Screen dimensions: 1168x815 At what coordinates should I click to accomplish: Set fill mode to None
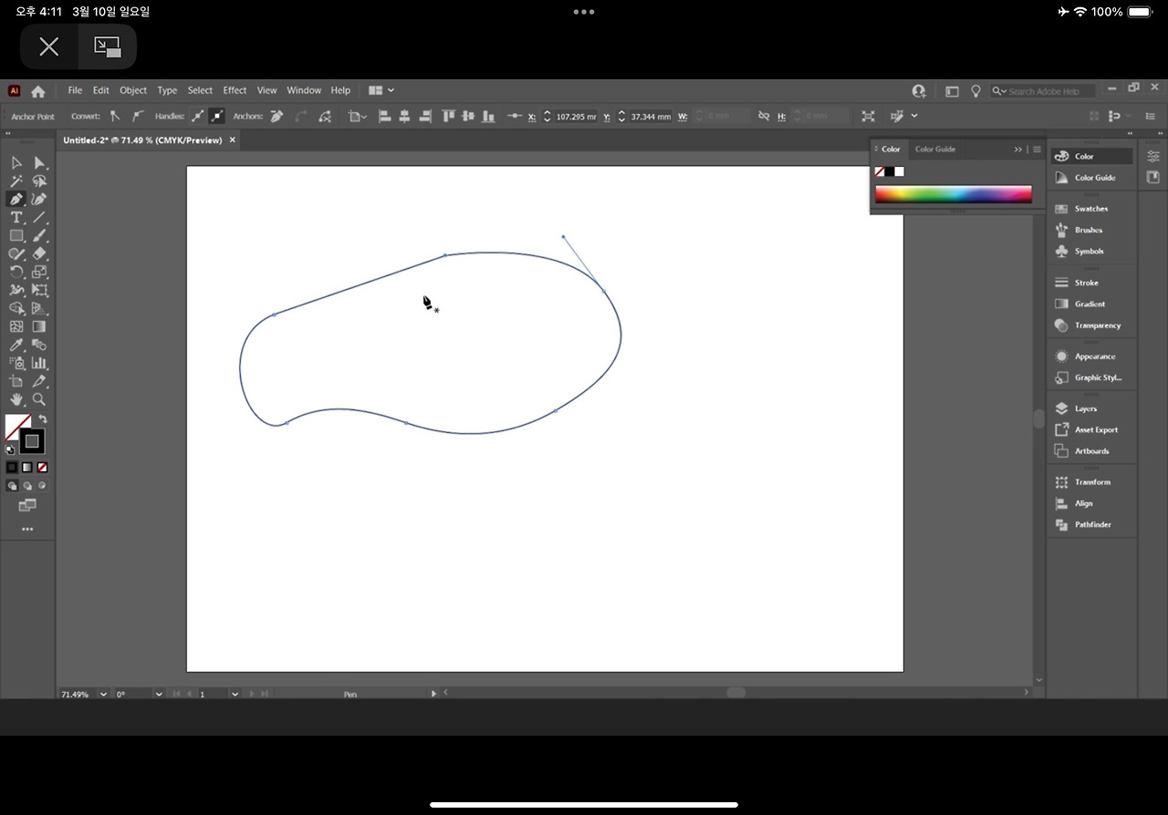pos(42,468)
